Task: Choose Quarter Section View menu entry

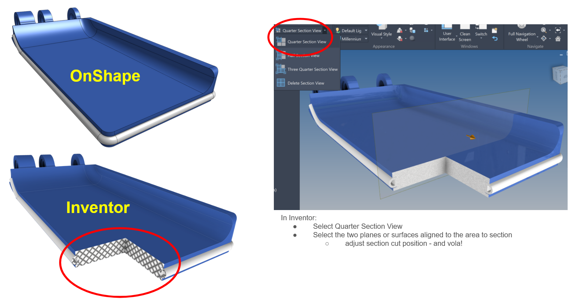Action: [x=307, y=42]
